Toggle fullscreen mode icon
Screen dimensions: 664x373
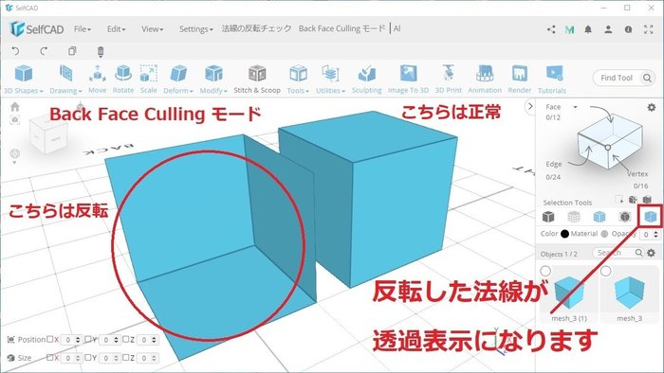[648, 29]
